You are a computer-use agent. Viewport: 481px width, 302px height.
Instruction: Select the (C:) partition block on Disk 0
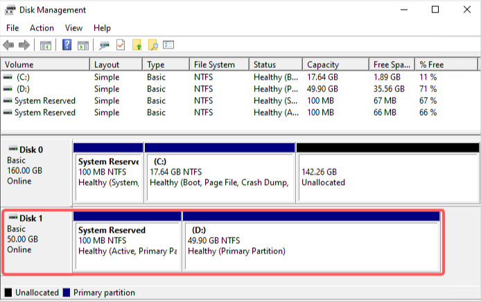pyautogui.click(x=220, y=173)
